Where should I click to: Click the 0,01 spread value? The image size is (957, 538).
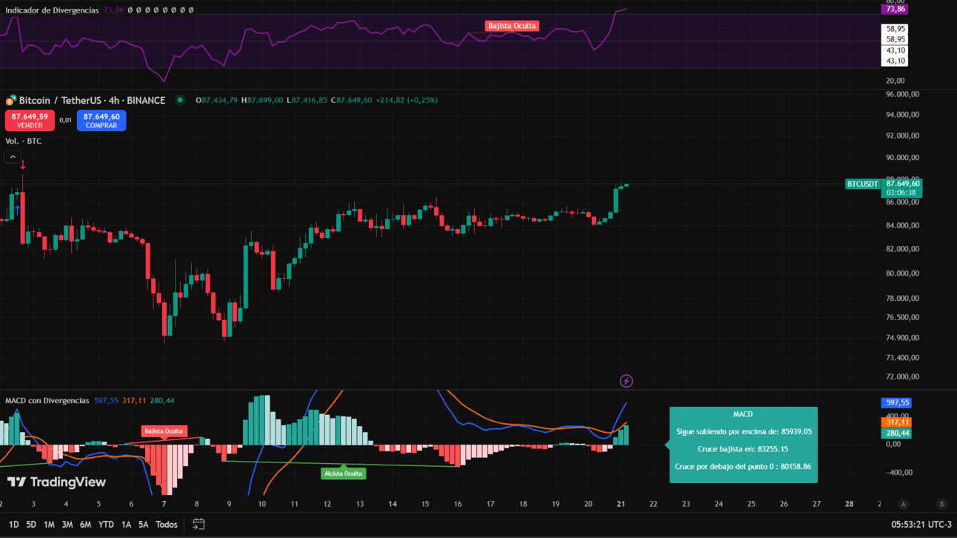click(x=65, y=120)
